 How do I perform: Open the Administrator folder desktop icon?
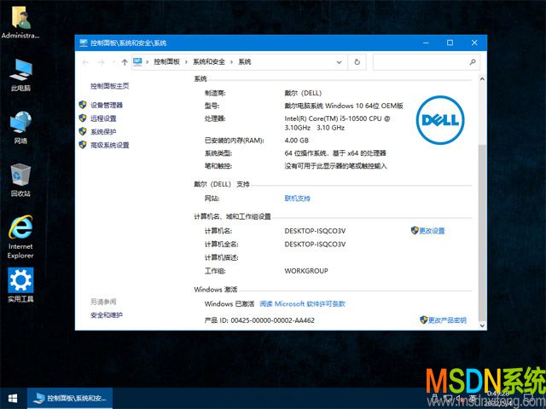(x=20, y=21)
